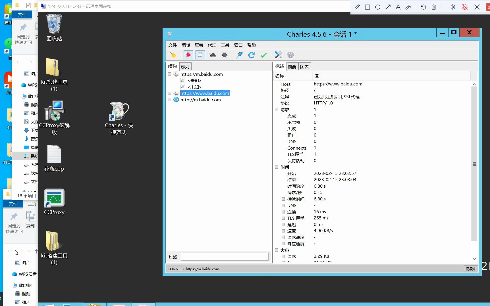
Task: Select WPS云盘 in the lower Explorer sidebar
Action: 24,274
